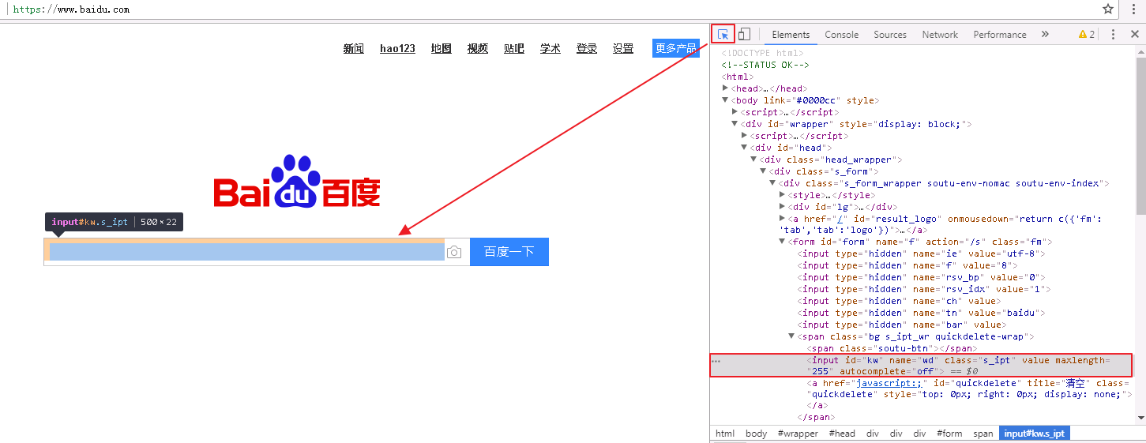Open the 视频 link

click(478, 48)
